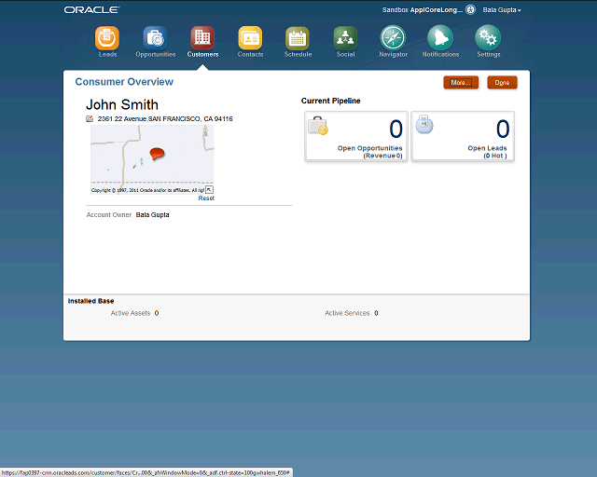Click the Settings label text
Screen dimensions: 597x477
489,54
